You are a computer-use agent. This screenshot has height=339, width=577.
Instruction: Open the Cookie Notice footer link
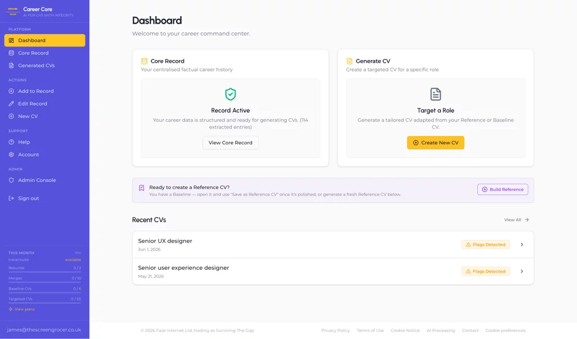405,330
